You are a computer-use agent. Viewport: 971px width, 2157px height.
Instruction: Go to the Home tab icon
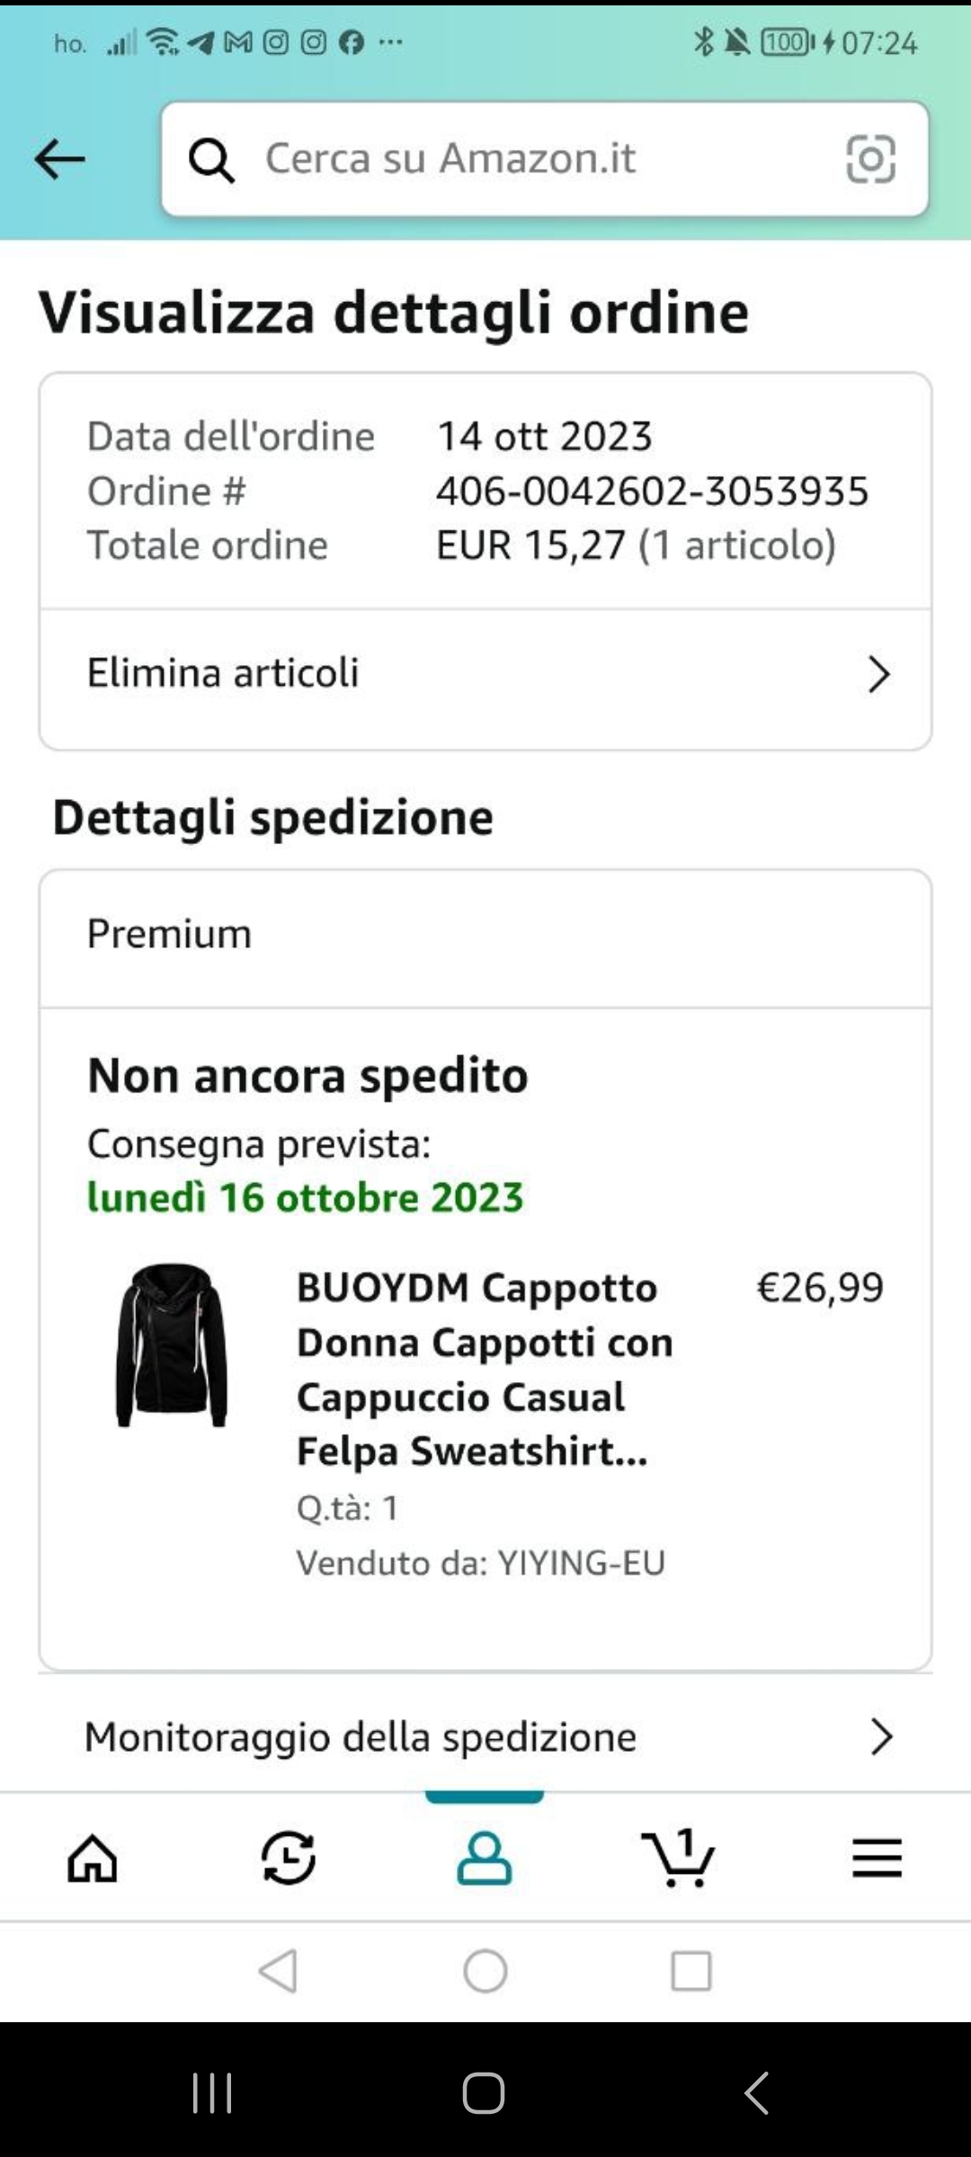[93, 1858]
